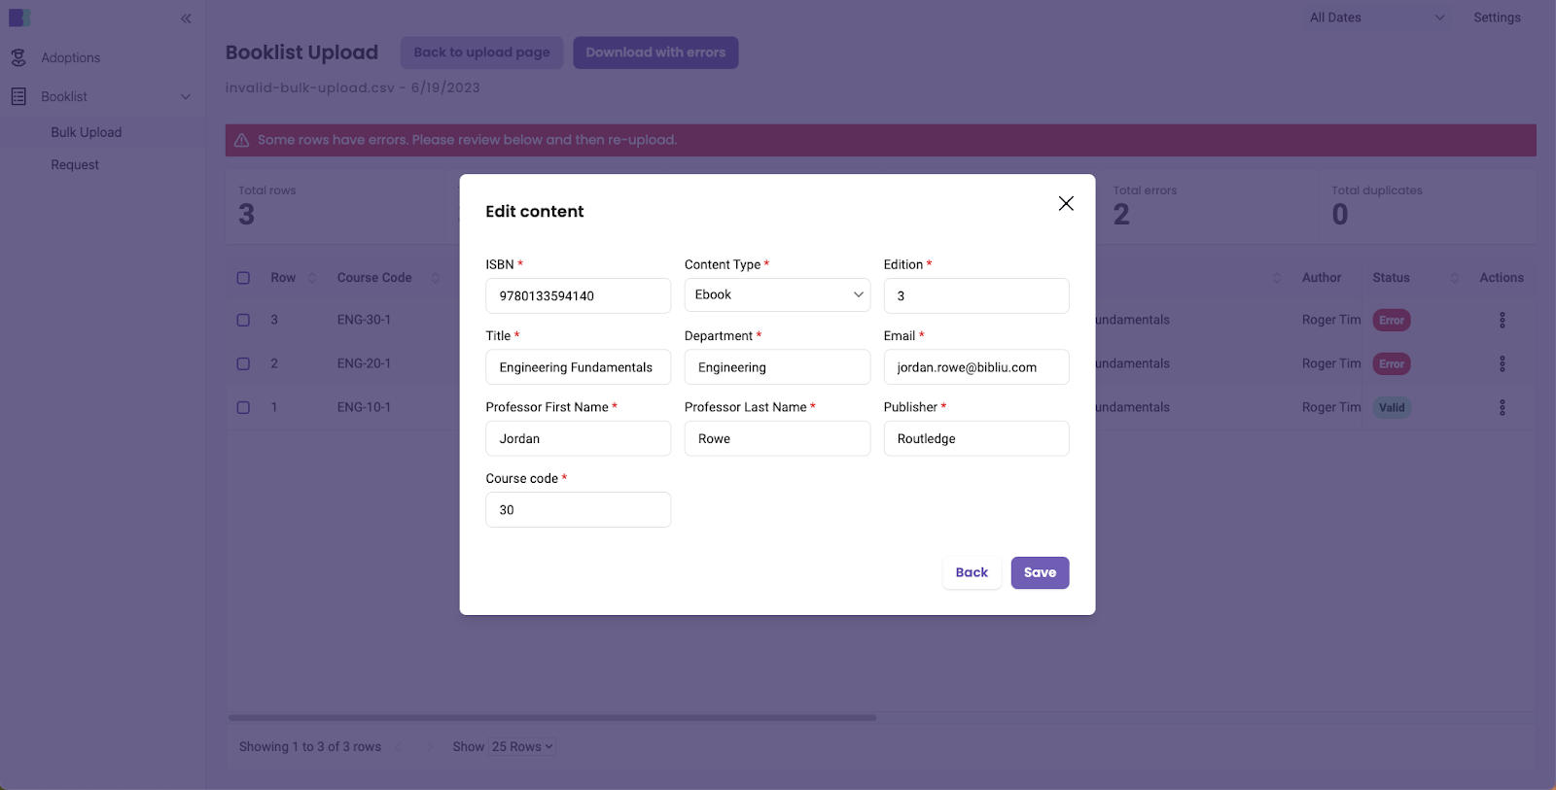The height and width of the screenshot is (790, 1556).
Task: Open Bulk Upload in sidebar
Action: 87,133
